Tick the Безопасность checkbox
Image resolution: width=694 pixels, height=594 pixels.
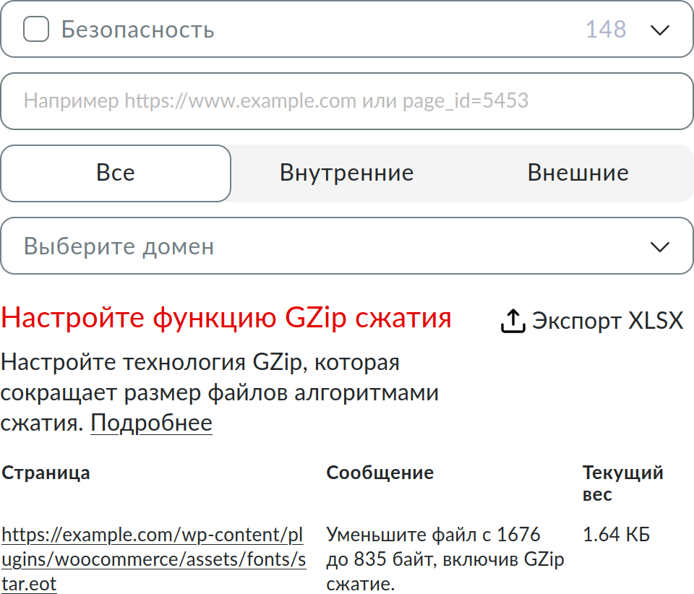36,29
